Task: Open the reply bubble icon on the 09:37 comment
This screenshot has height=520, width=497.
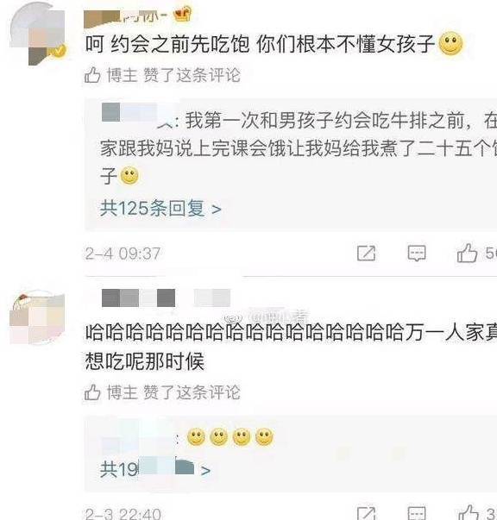Action: pyautogui.click(x=417, y=254)
